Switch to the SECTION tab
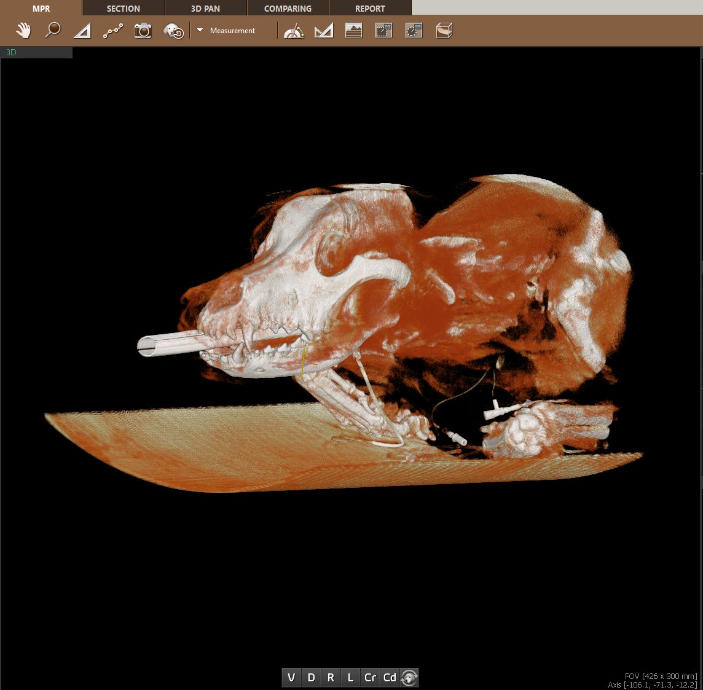Image resolution: width=703 pixels, height=690 pixels. coord(123,8)
